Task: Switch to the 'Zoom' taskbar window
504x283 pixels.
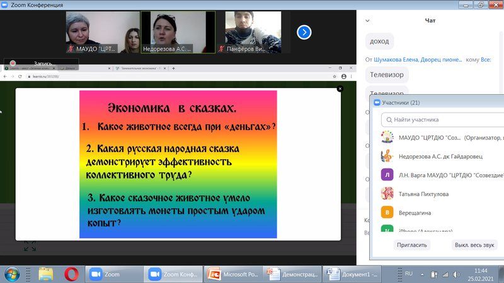Action: 114,274
